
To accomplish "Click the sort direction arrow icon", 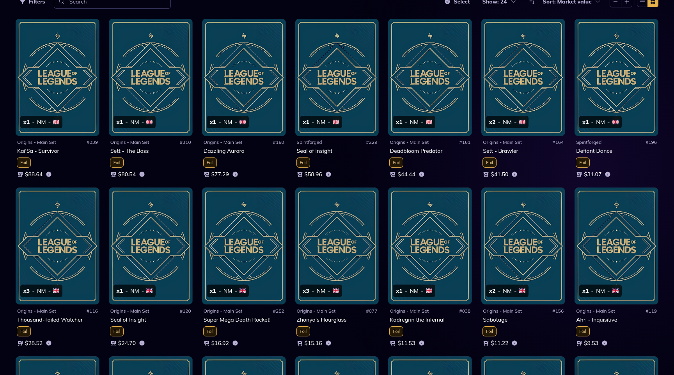I will [532, 2].
